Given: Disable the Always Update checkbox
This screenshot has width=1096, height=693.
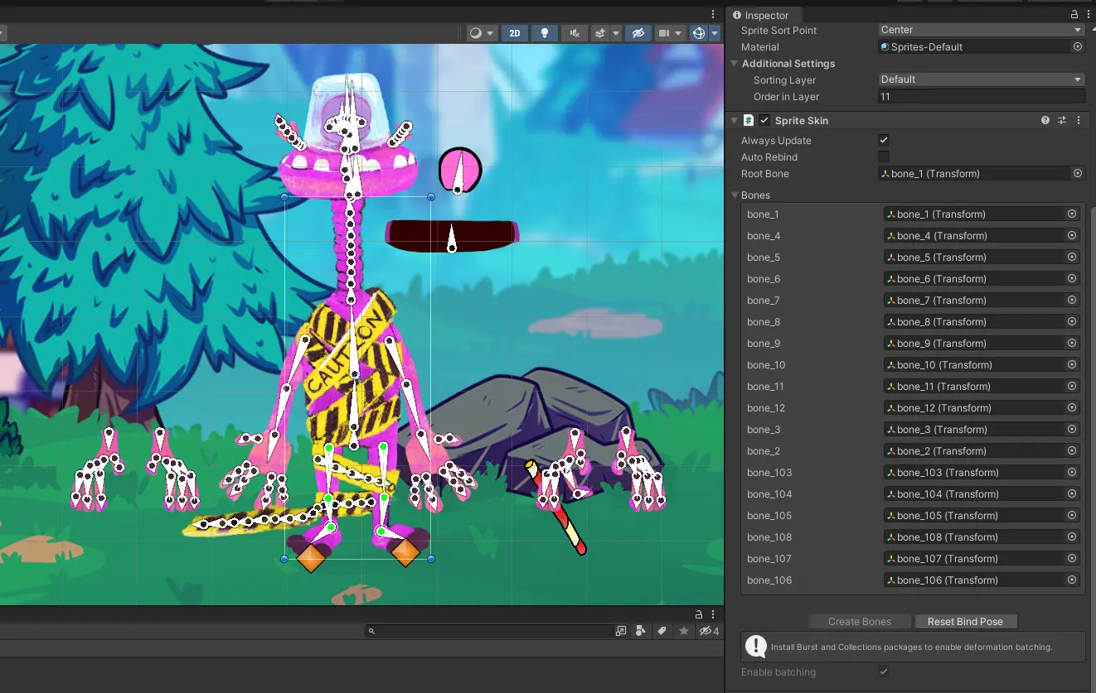Looking at the screenshot, I should (884, 141).
